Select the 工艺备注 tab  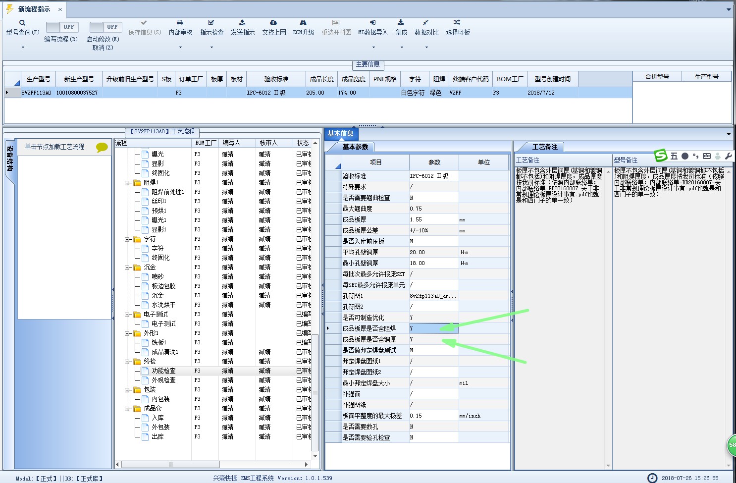click(x=544, y=147)
